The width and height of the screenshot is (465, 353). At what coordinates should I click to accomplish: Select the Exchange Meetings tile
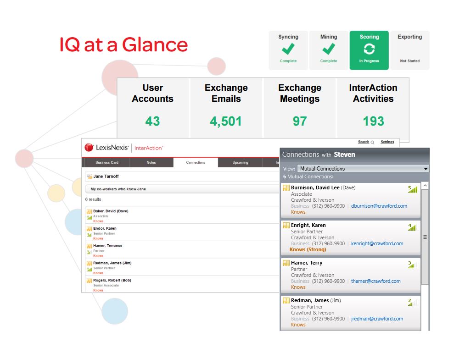(x=300, y=108)
